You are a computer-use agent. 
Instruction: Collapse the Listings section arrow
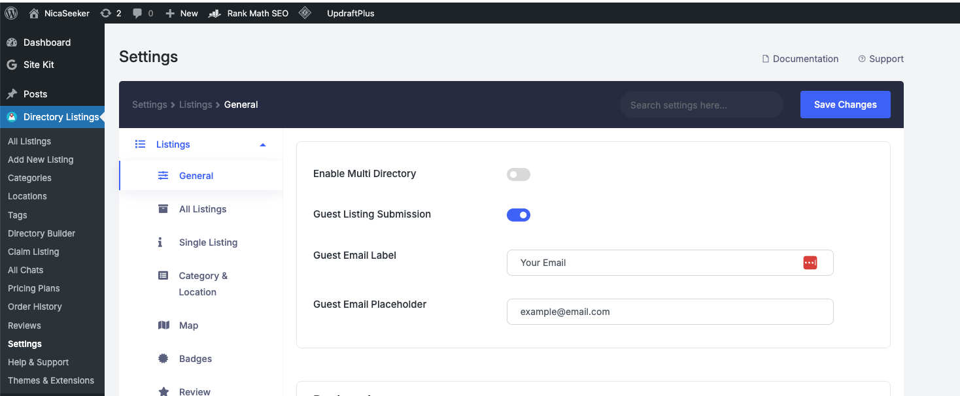click(x=263, y=145)
